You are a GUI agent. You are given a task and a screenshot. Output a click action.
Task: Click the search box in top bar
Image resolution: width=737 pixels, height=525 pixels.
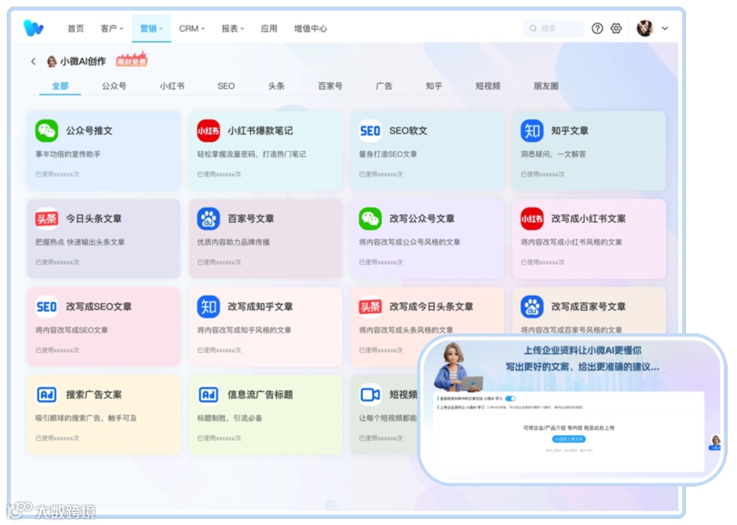tap(553, 28)
